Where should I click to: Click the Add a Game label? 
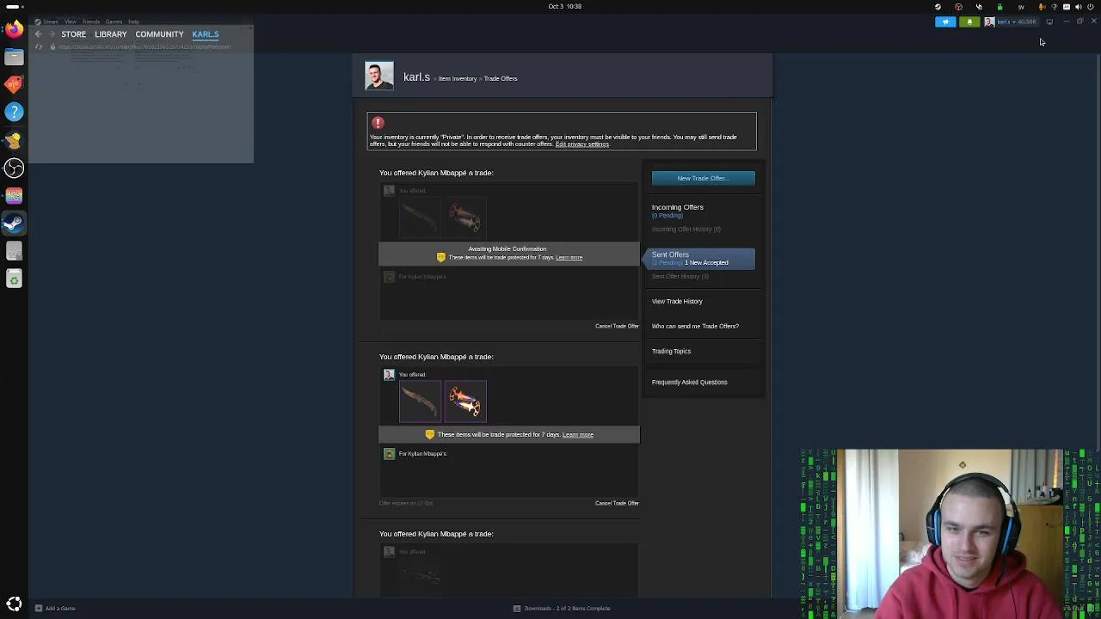tap(60, 608)
